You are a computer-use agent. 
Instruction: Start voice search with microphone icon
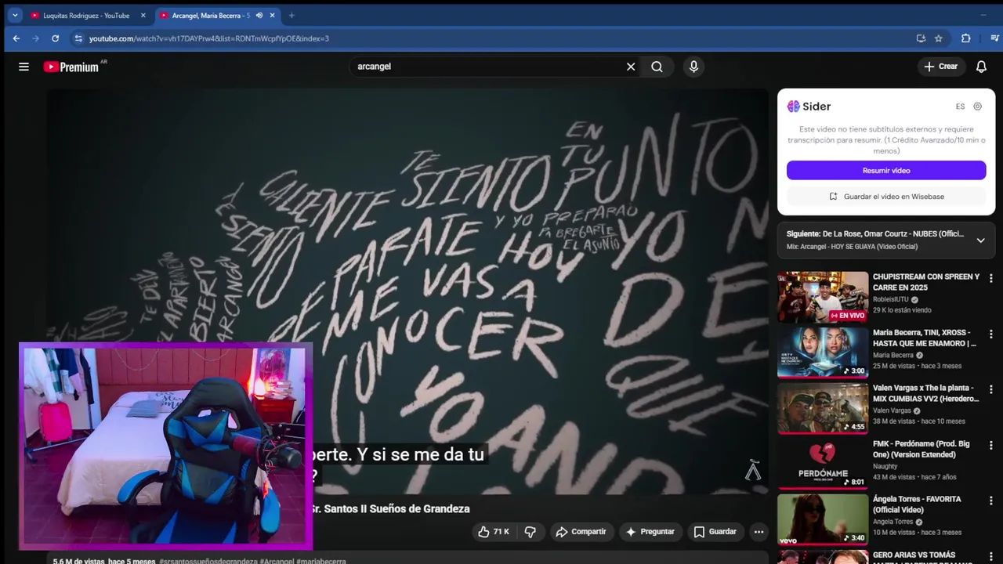click(x=693, y=67)
